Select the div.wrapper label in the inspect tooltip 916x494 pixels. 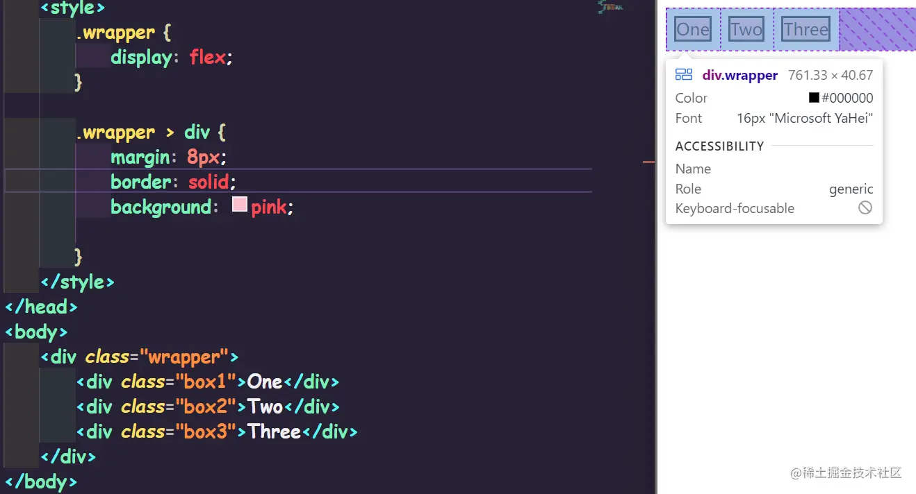coord(739,75)
